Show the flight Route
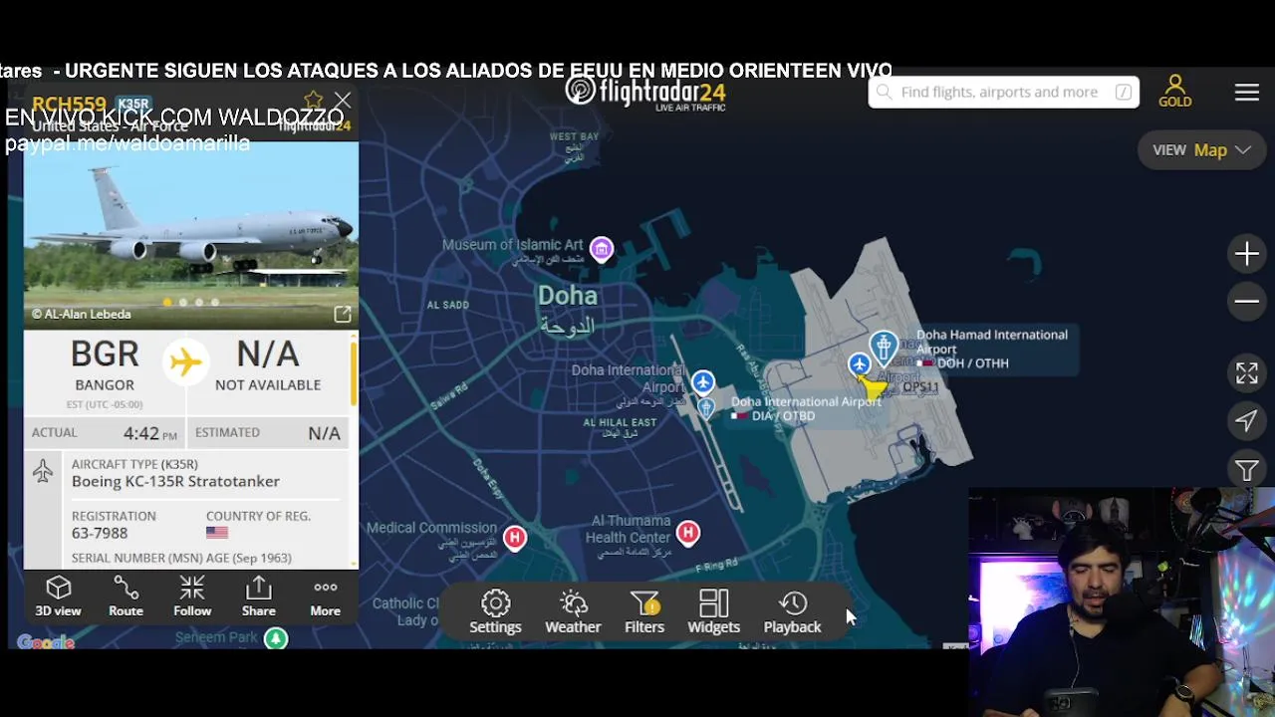 [x=126, y=597]
